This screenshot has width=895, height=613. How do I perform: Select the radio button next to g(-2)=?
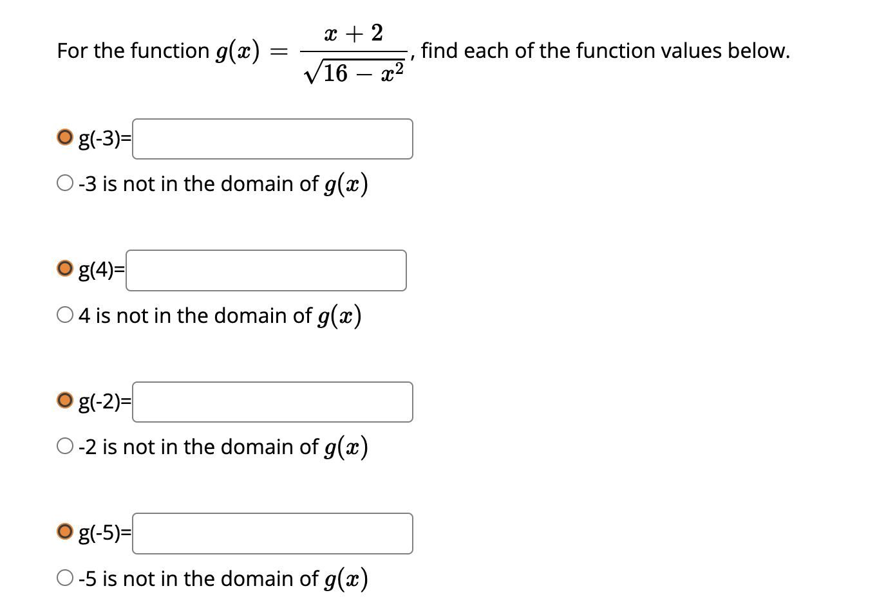[64, 400]
